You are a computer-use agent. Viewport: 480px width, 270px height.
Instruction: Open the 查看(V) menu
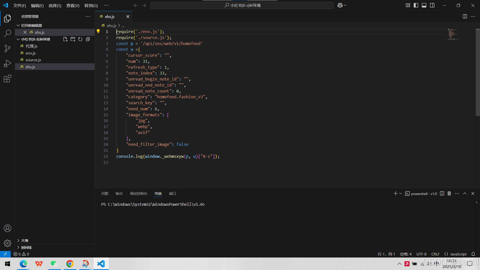pyautogui.click(x=73, y=5)
